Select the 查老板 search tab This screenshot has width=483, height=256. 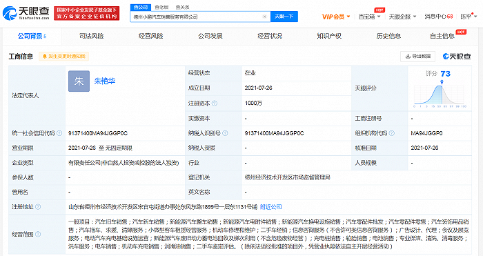161,7
